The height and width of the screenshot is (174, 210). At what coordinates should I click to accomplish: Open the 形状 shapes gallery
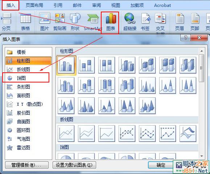coord(75,22)
